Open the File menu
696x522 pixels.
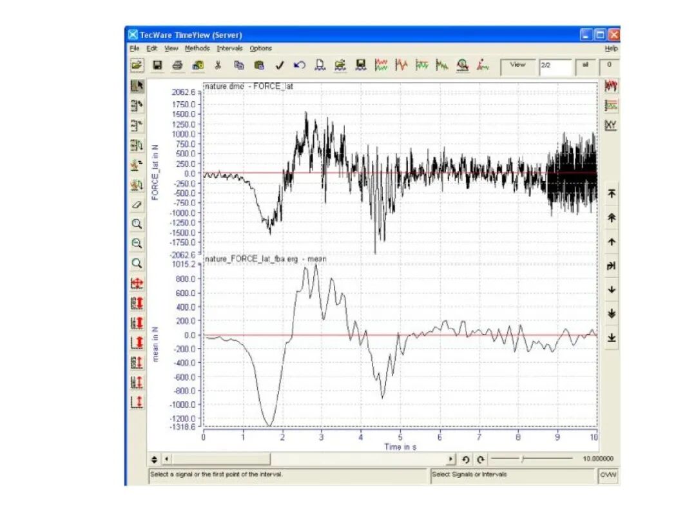[x=135, y=48]
